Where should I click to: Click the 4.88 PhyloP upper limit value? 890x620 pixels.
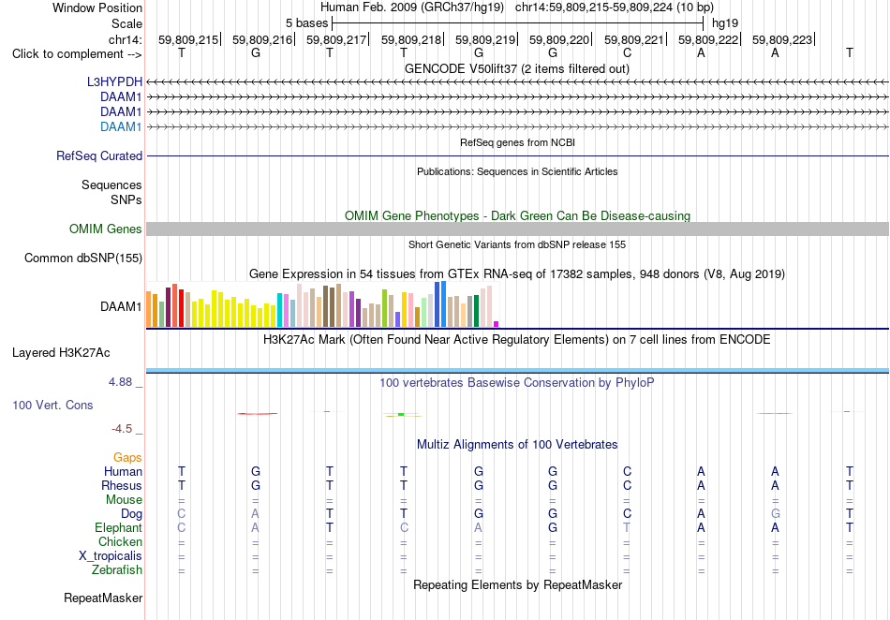click(x=120, y=382)
